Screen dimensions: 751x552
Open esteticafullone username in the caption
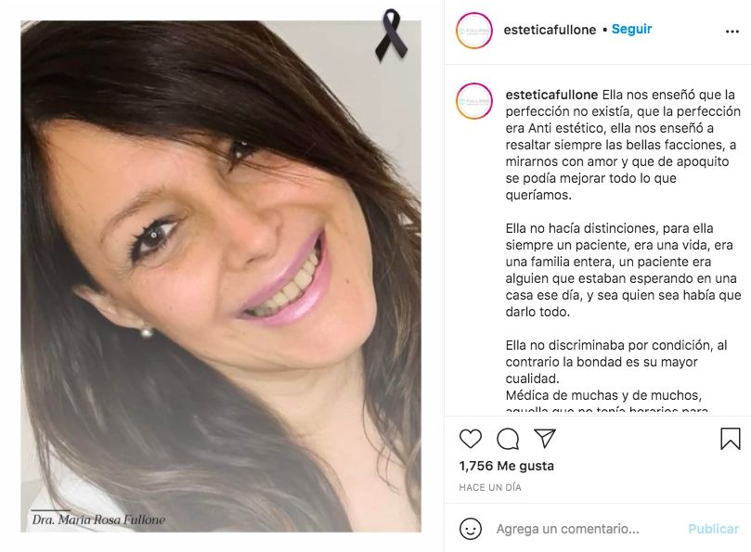(x=551, y=95)
